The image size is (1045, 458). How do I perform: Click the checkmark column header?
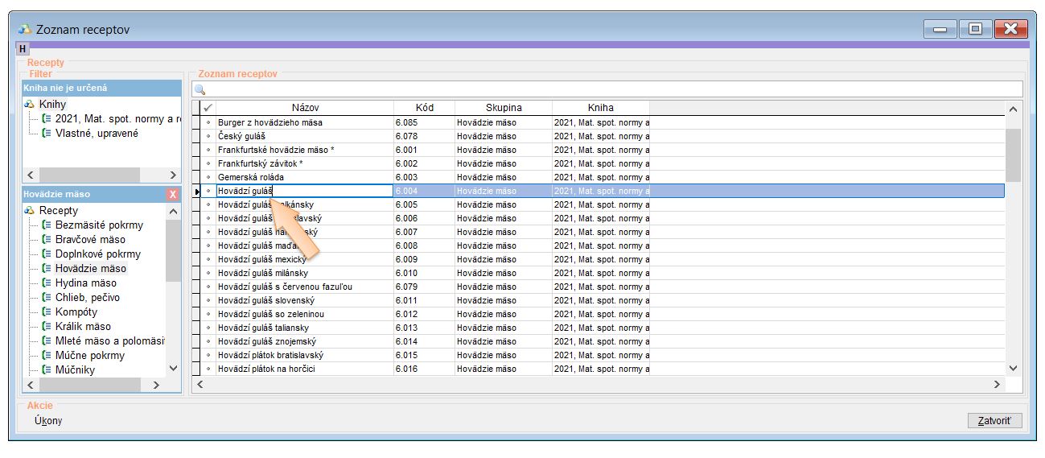coord(208,108)
